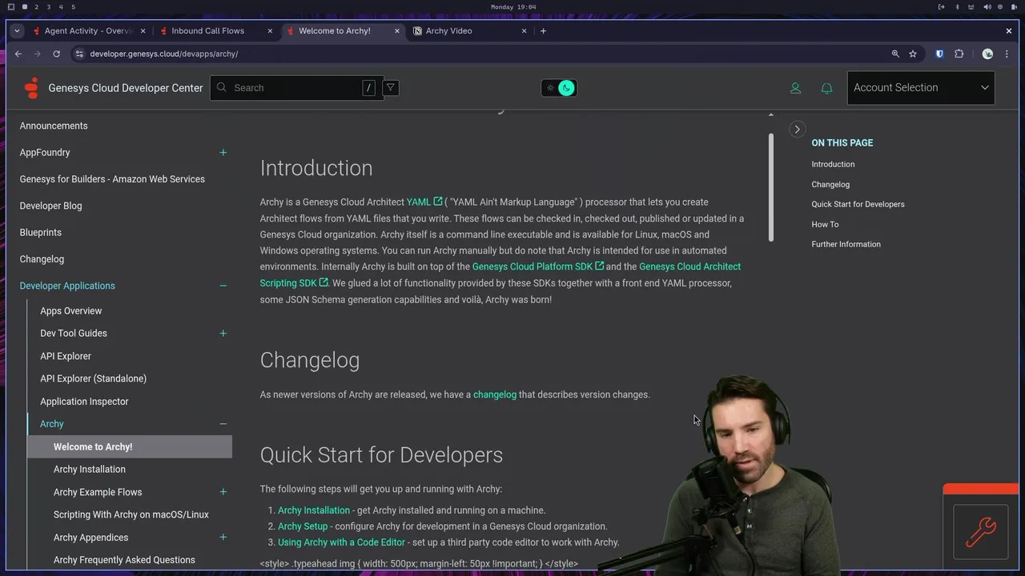Open the search filter funnel icon
1025x576 pixels.
pyautogui.click(x=391, y=87)
